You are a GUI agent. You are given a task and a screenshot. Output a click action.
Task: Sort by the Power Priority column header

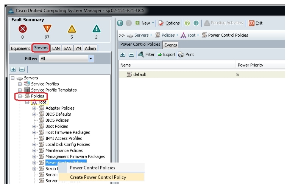tap(260, 65)
